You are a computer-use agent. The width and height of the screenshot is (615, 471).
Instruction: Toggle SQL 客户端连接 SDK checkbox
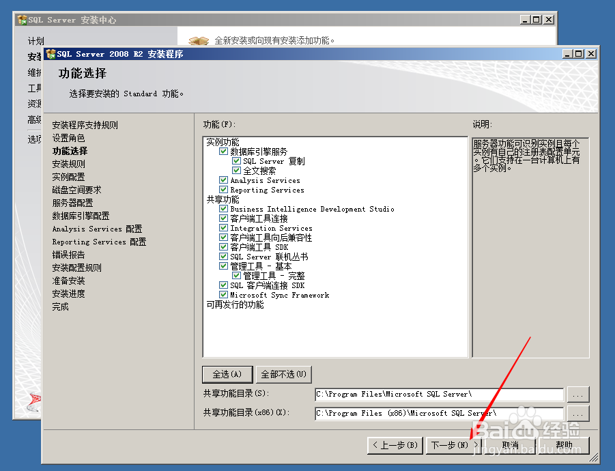coord(224,285)
